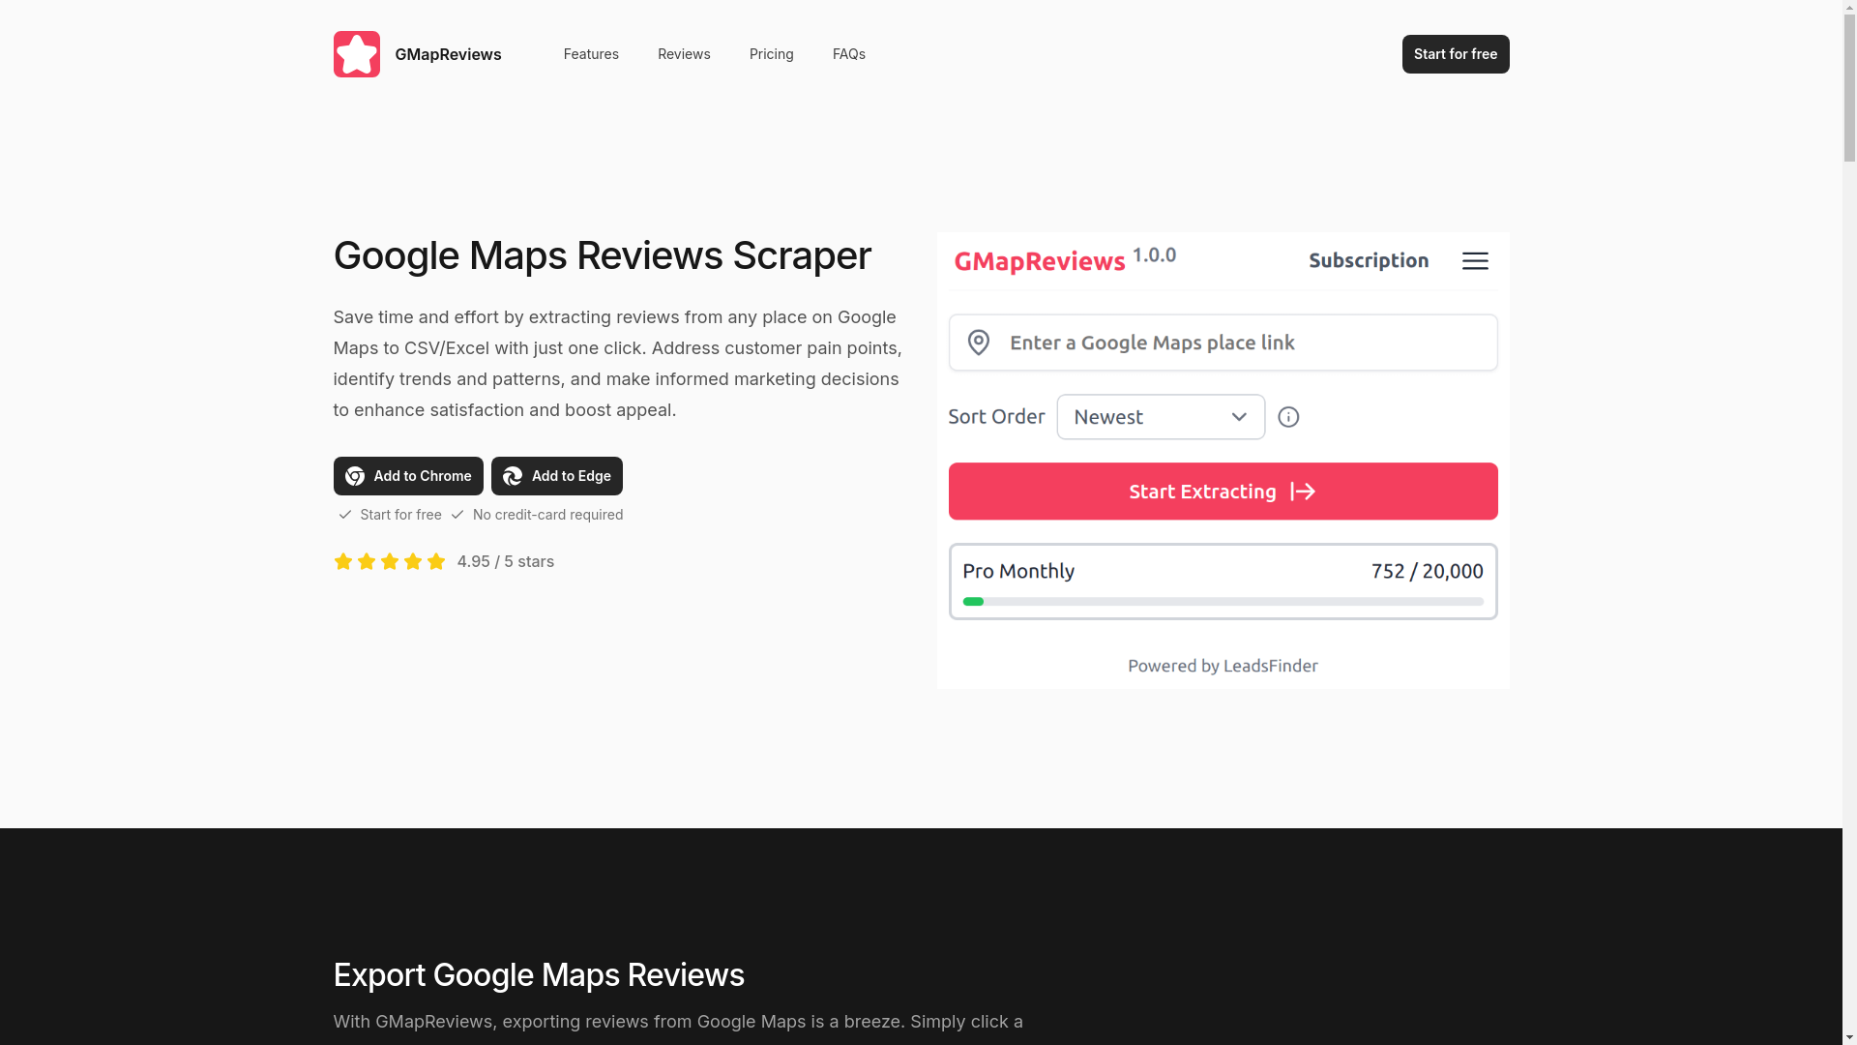Go to the Features nav item
The height and width of the screenshot is (1045, 1857).
pyautogui.click(x=591, y=54)
